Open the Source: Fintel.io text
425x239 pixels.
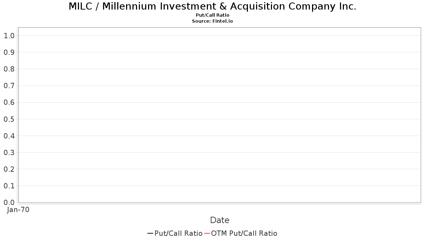[212, 21]
